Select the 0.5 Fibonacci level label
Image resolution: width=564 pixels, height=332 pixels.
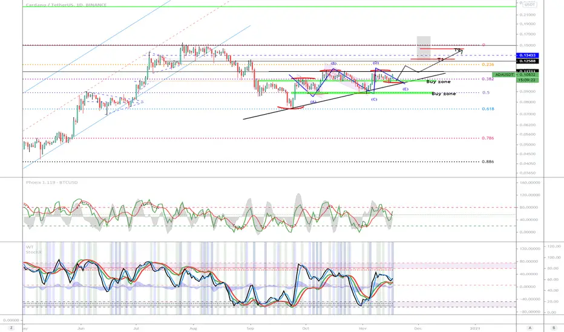click(486, 92)
